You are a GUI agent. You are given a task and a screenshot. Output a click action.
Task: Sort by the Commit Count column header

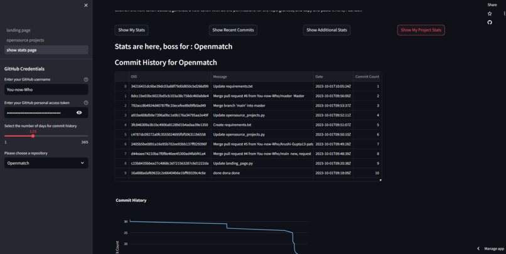367,77
